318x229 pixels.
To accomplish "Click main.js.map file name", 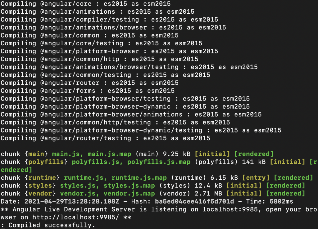I will (109, 154).
